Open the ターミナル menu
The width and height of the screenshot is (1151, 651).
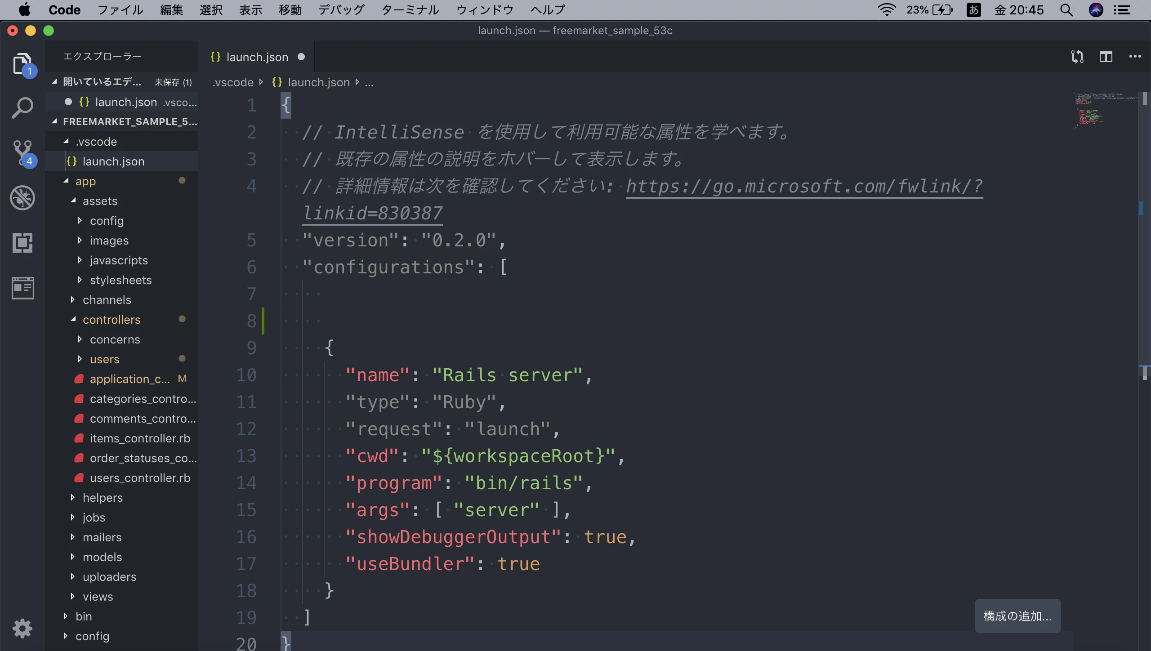410,10
